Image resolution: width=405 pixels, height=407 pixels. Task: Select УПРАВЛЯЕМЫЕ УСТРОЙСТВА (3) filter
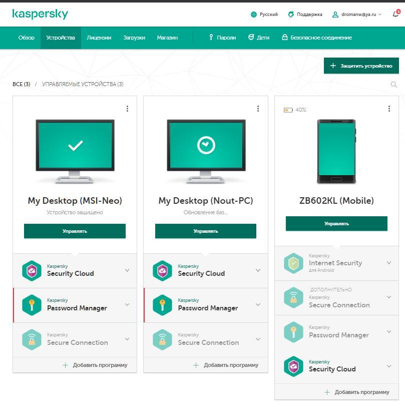coord(83,85)
